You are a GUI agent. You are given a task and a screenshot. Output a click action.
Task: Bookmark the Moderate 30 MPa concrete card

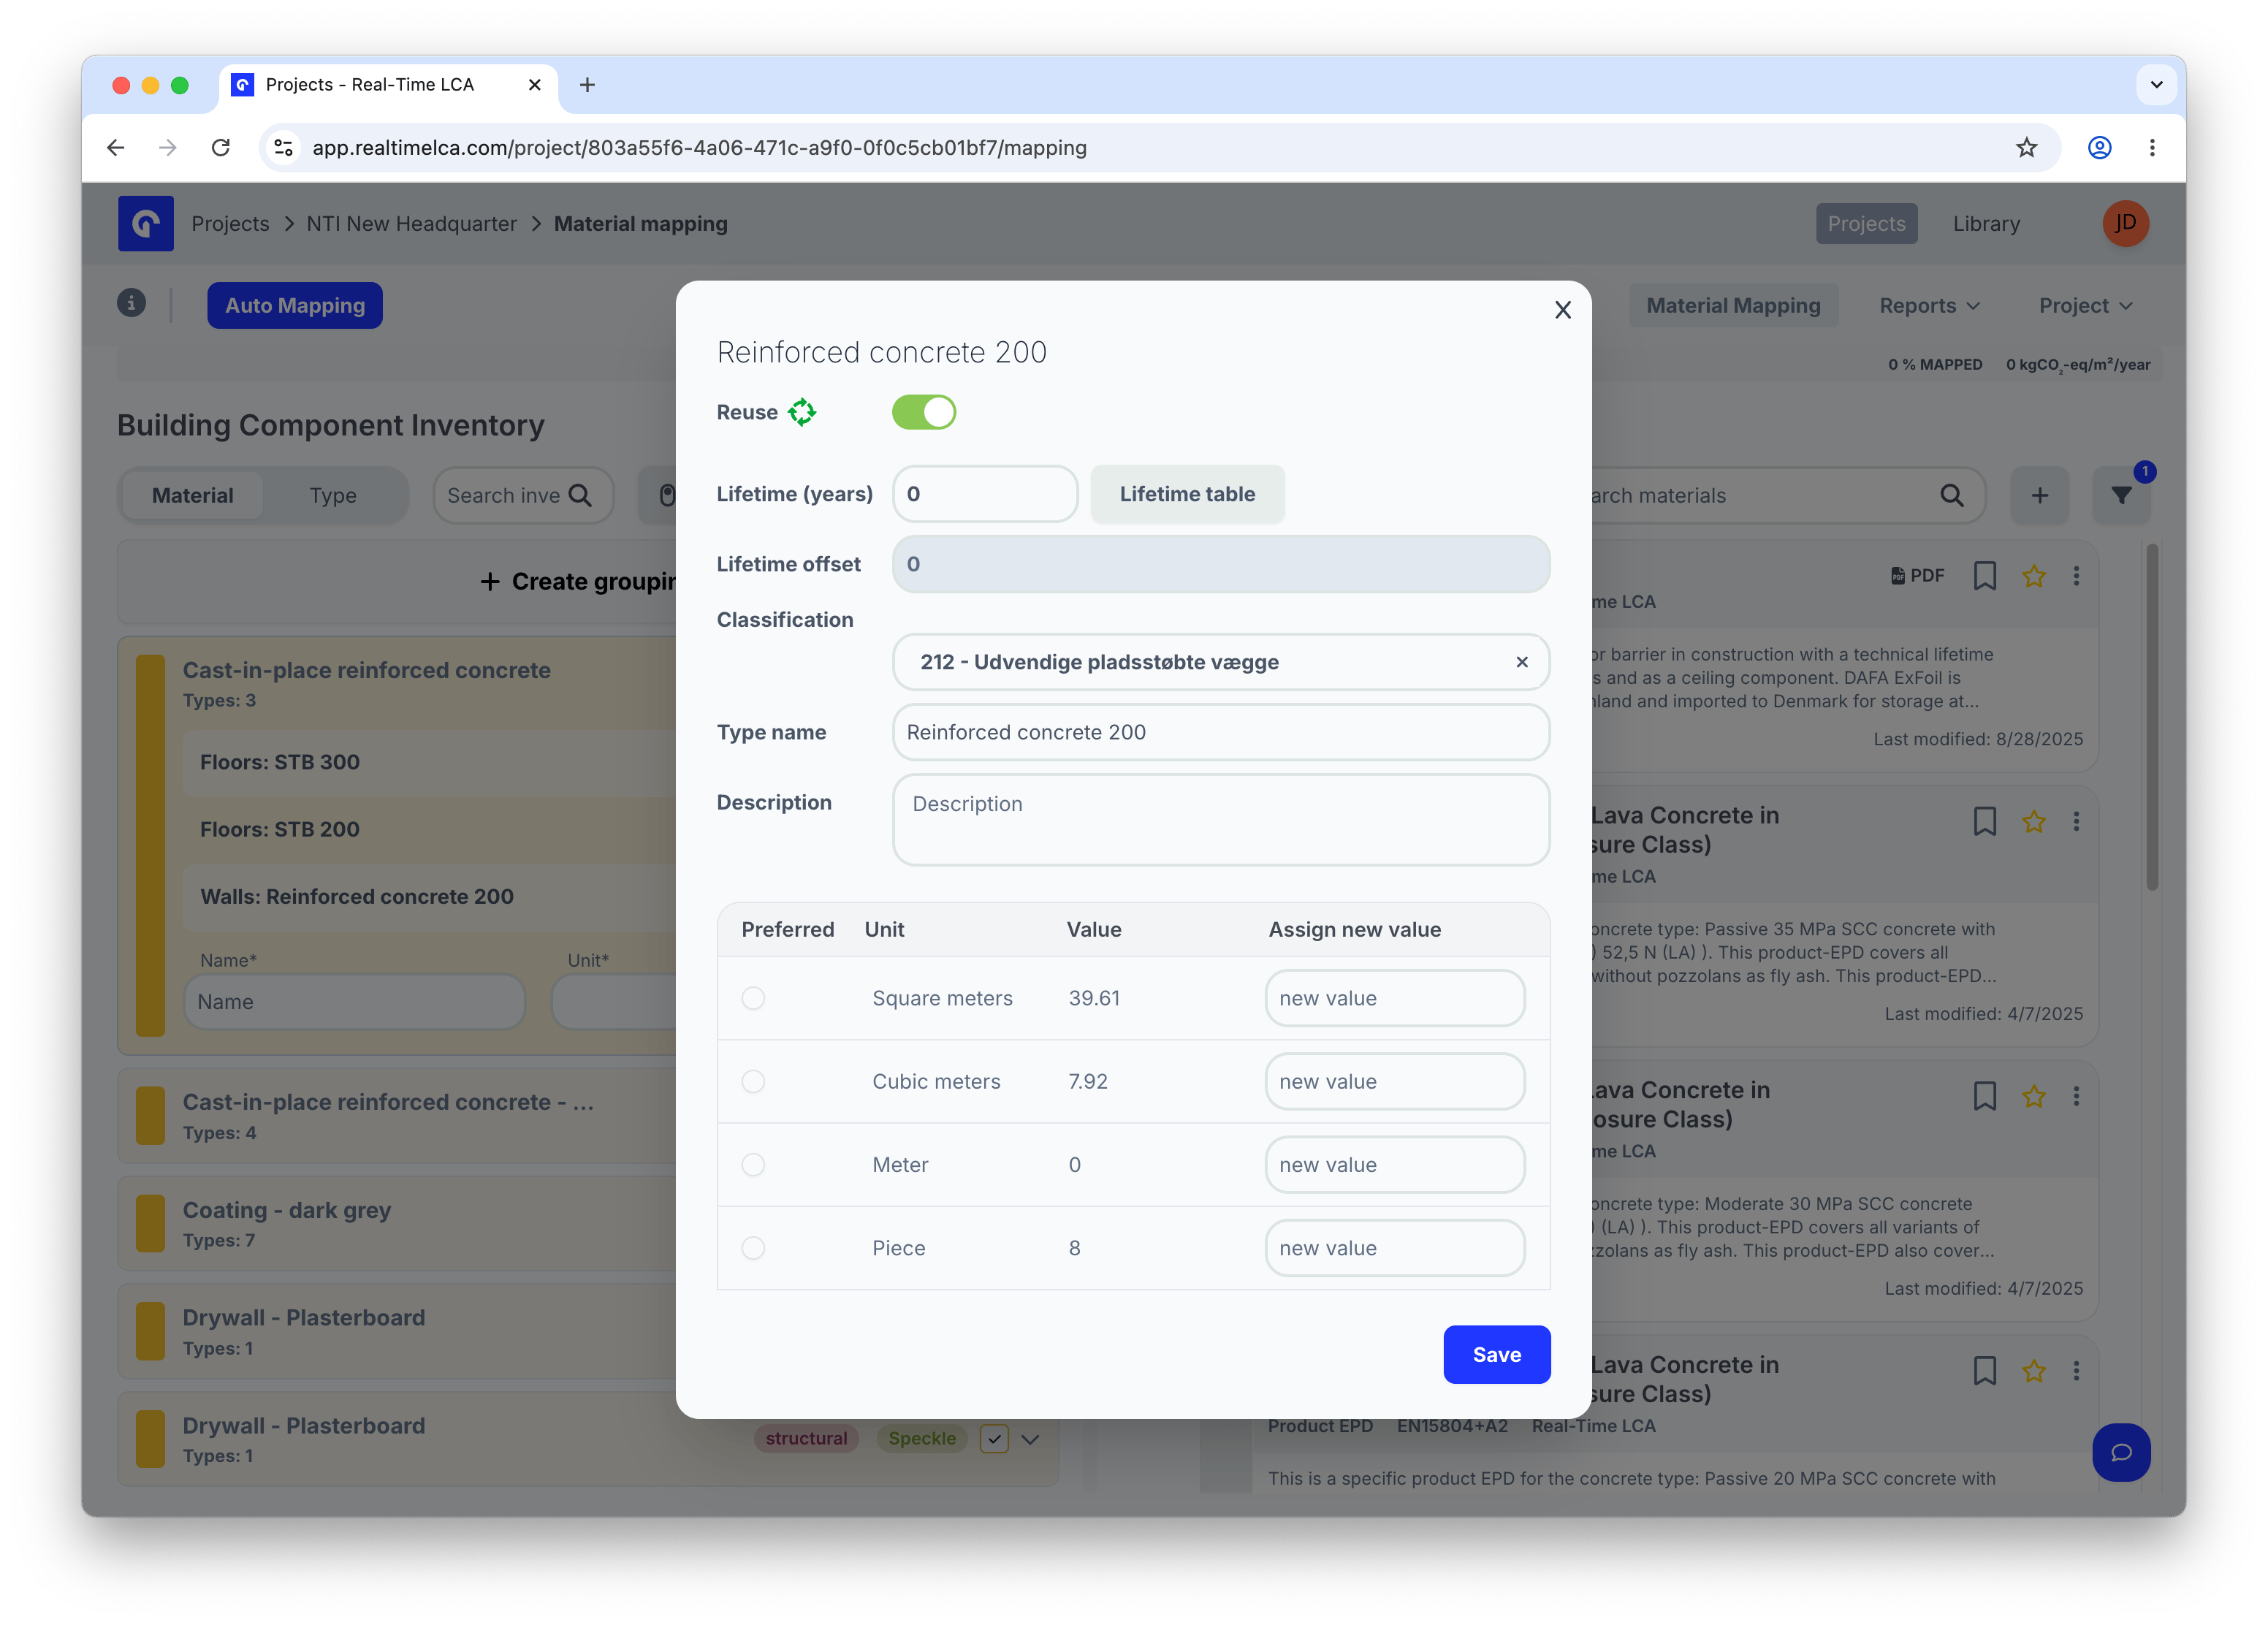pos(1984,1096)
